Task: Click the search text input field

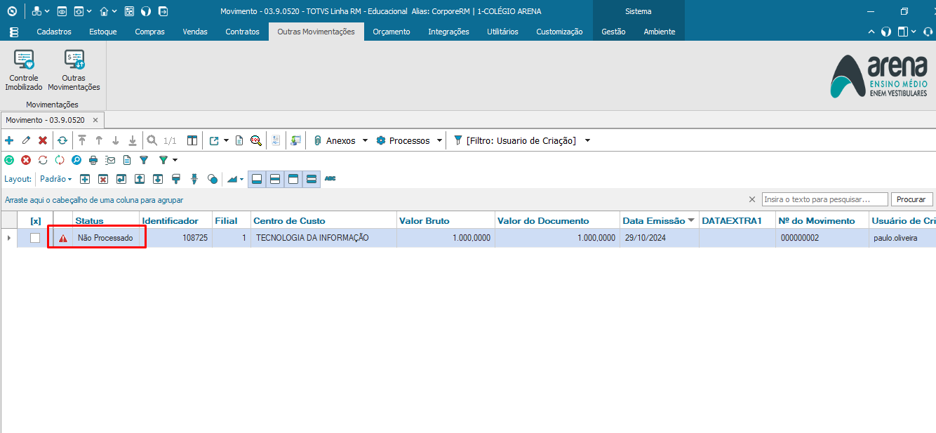Action: coord(824,199)
